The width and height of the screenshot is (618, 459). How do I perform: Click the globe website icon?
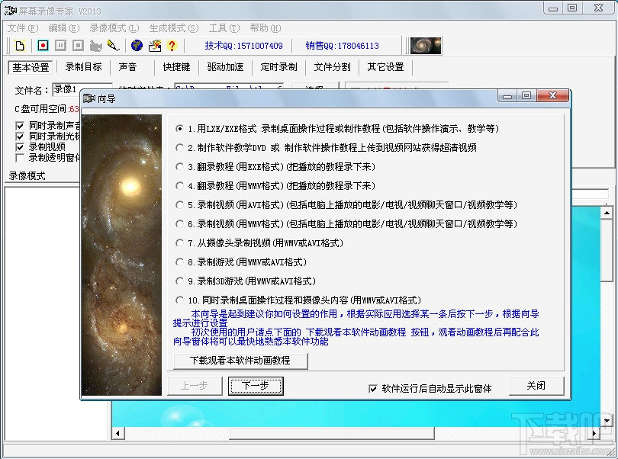pyautogui.click(x=137, y=46)
